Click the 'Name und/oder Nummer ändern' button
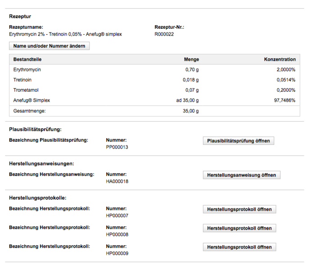This screenshot has height=270, width=310. [49, 46]
